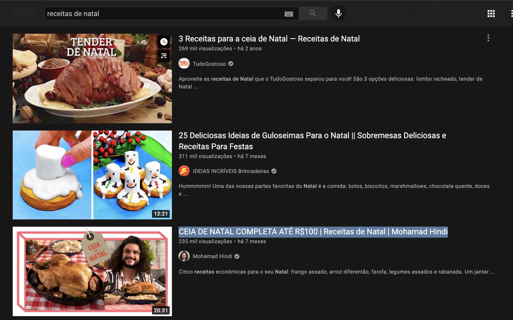This screenshot has height=320, width=513.
Task: Save first video to Watch Later
Action: tap(164, 42)
